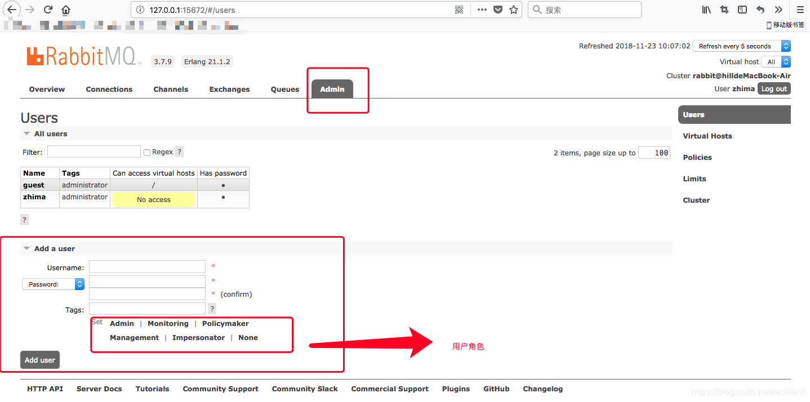Open the QR code icon in address bar
This screenshot has height=402, width=810.
click(459, 10)
